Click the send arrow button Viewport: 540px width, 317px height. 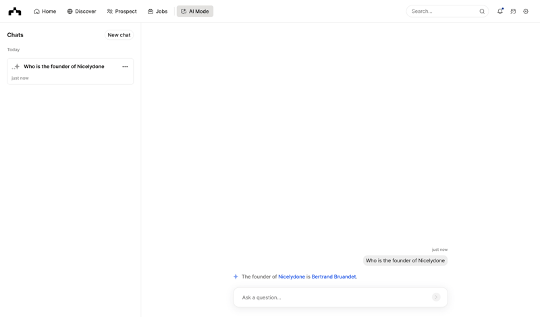point(436,297)
